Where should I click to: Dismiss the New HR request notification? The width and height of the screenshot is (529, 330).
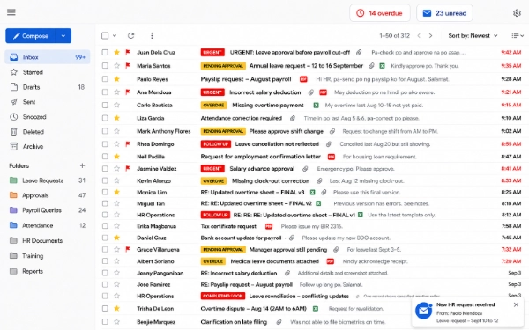(x=516, y=304)
